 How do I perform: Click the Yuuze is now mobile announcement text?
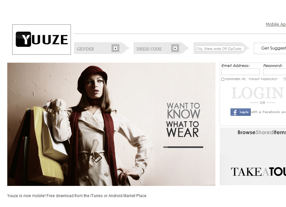click(77, 196)
